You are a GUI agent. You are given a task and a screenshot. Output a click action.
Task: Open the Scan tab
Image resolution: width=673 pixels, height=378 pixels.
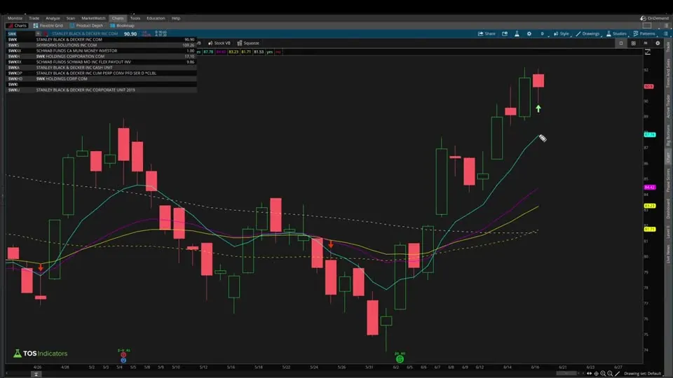[x=70, y=18]
